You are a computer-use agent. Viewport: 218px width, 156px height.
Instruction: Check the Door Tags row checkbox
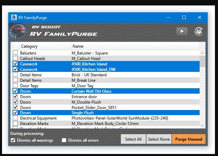pyautogui.click(x=15, y=85)
